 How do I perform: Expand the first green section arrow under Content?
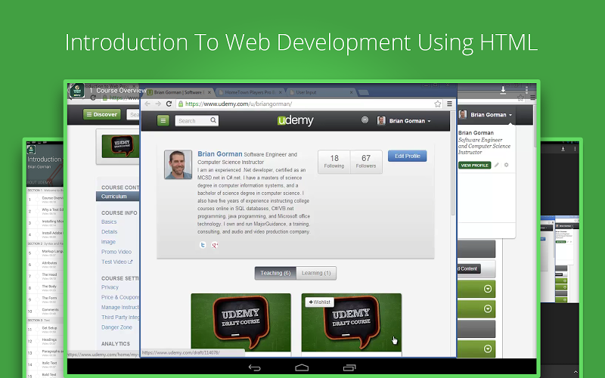(488, 289)
